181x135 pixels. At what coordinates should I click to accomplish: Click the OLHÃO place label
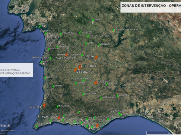[97, 129]
